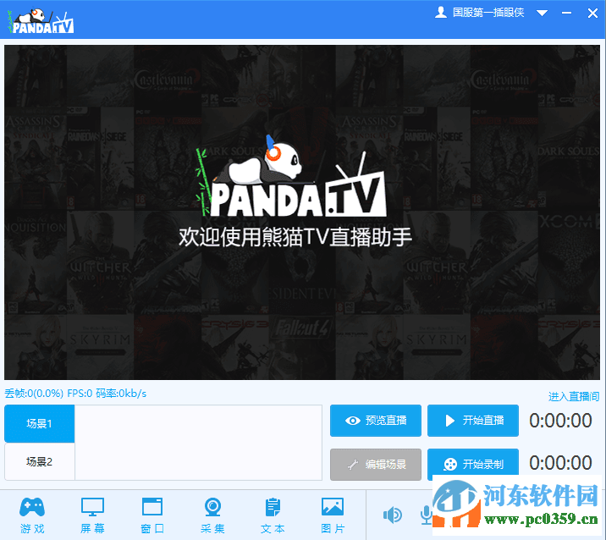The image size is (606, 540).
Task: Add an image source (图片)
Action: click(333, 515)
